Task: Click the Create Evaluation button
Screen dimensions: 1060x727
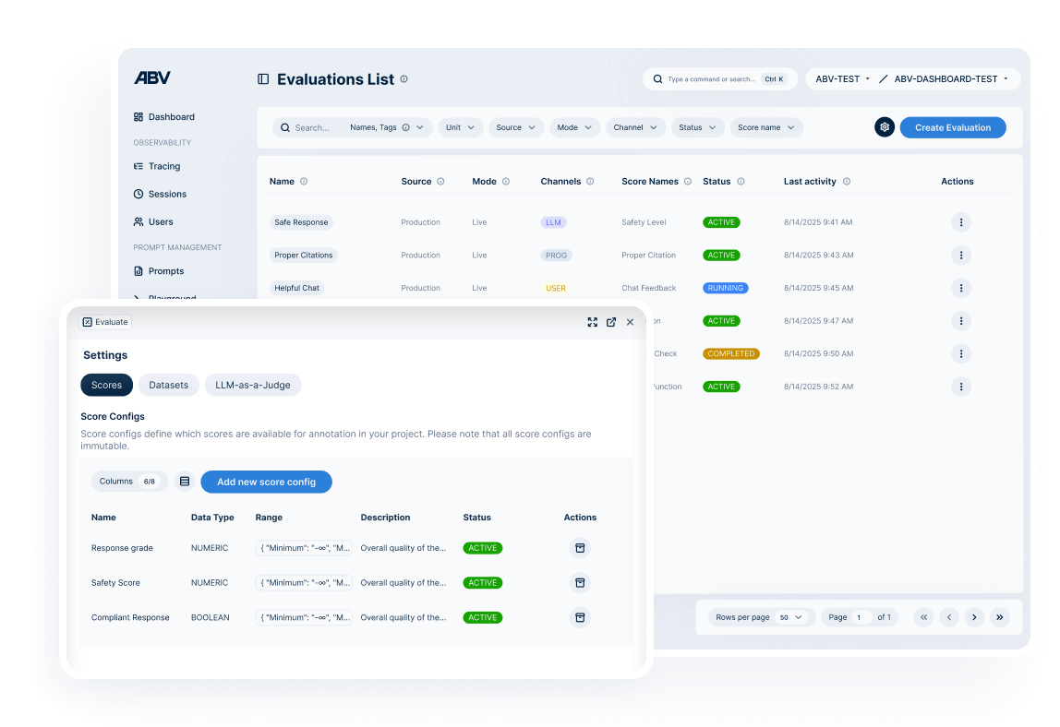Action: 953,127
